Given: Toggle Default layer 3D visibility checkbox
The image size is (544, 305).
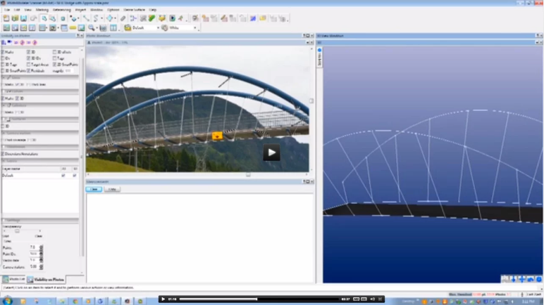Looking at the screenshot, I should pos(75,176).
